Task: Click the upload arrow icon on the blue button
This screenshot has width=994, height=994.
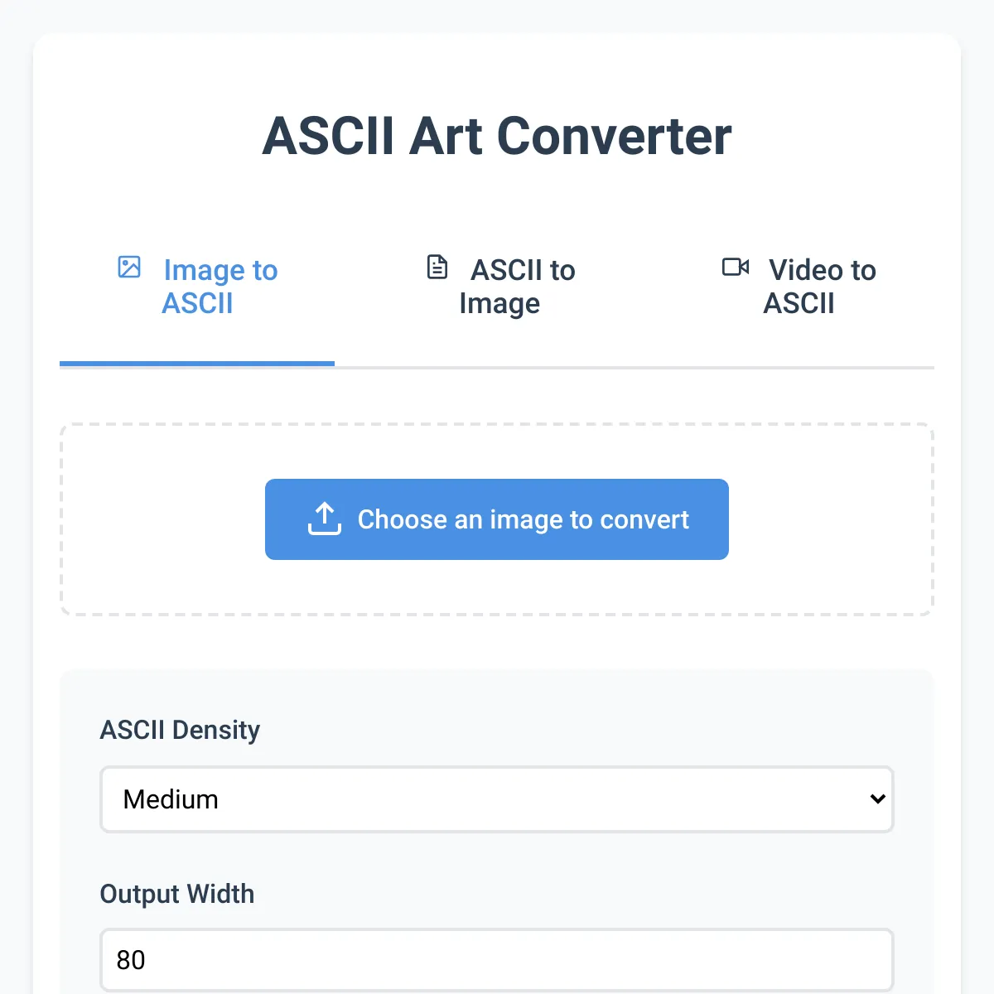Action: (325, 519)
